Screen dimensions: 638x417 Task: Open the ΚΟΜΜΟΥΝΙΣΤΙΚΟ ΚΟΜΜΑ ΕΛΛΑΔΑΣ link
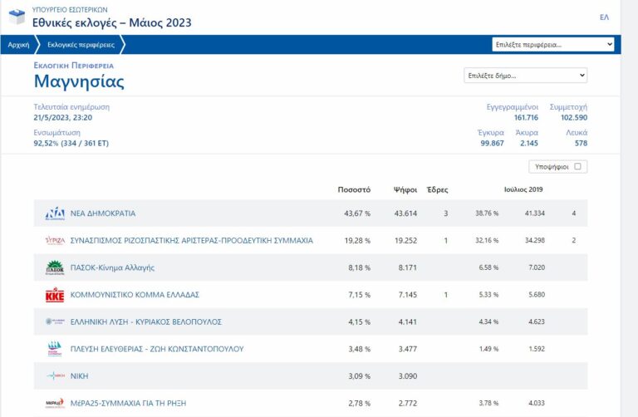(x=135, y=295)
